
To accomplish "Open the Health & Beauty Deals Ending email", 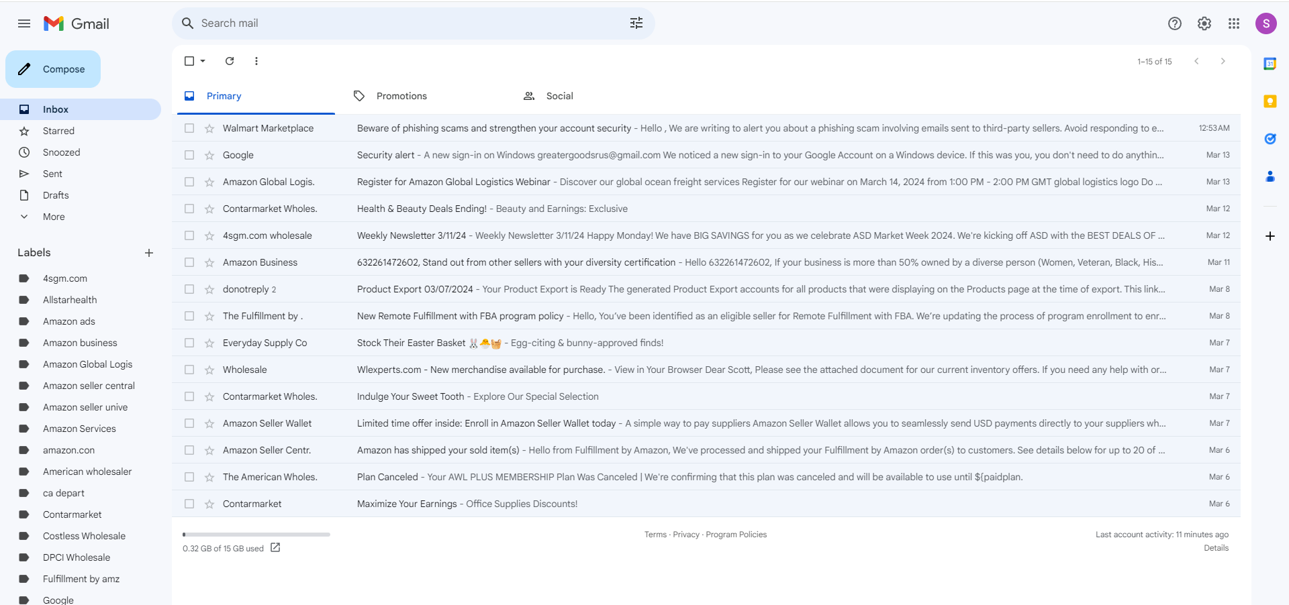I will click(706, 209).
